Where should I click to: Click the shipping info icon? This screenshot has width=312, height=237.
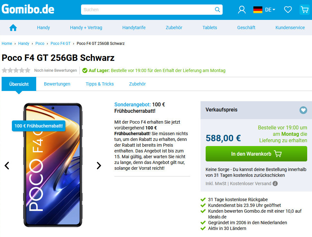[275, 184]
